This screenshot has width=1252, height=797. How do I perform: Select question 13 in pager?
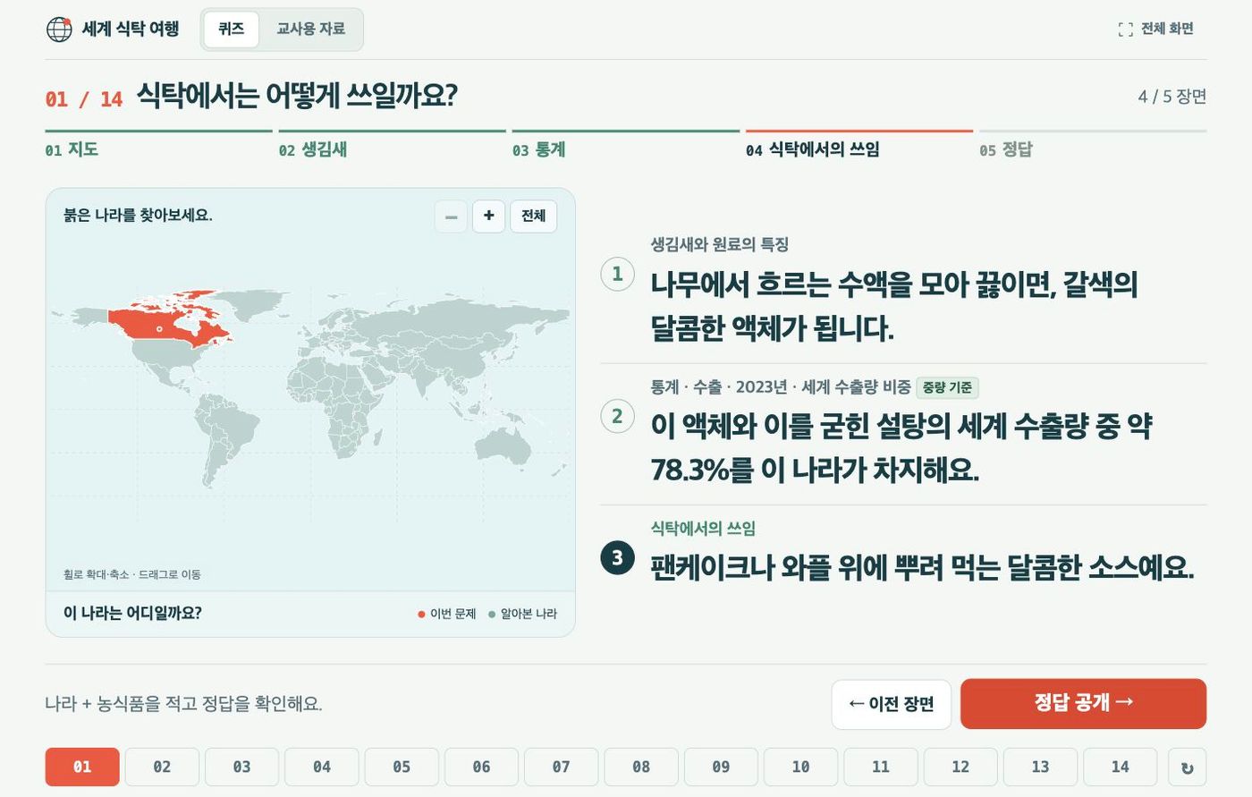click(x=1040, y=767)
